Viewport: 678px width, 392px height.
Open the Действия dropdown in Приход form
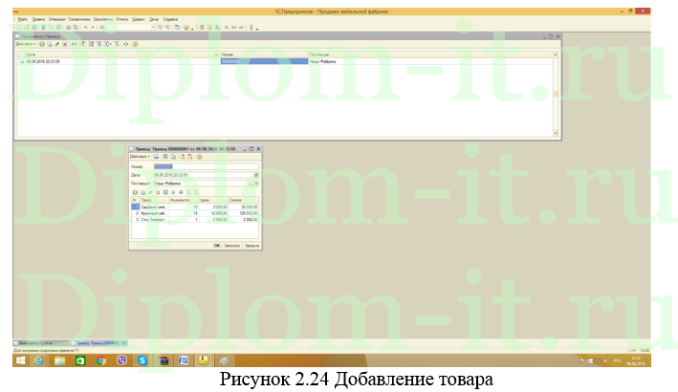[x=140, y=156]
